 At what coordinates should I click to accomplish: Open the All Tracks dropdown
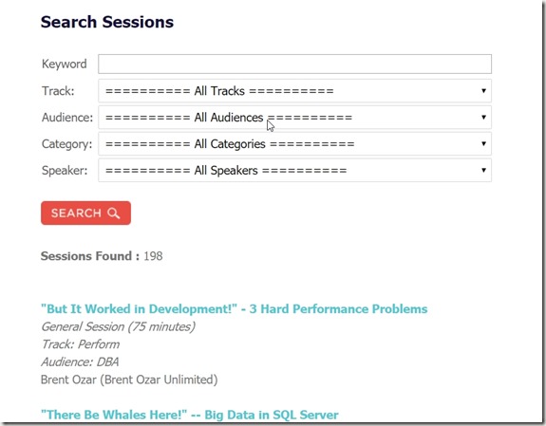[x=294, y=91]
